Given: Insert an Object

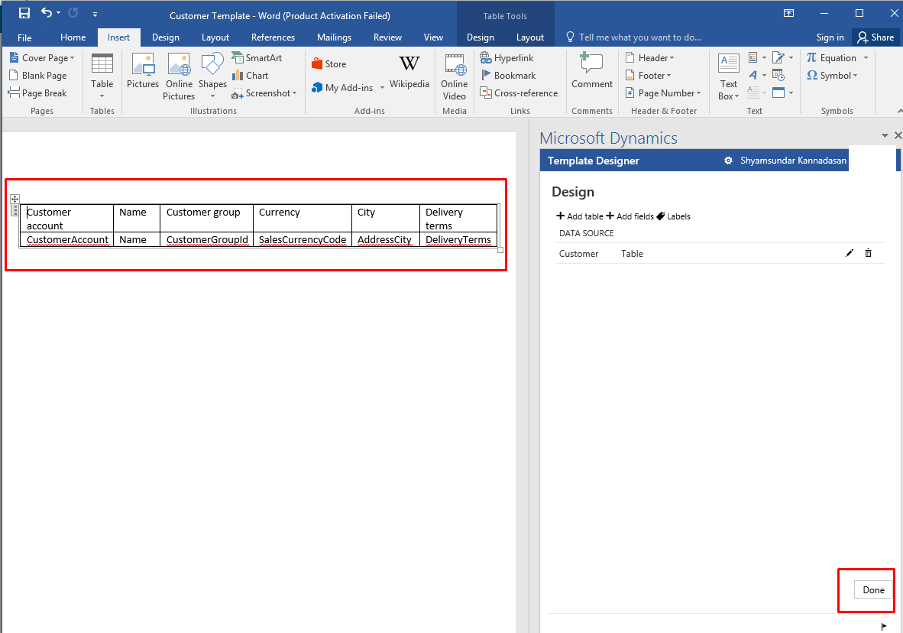Looking at the screenshot, I should pyautogui.click(x=782, y=93).
